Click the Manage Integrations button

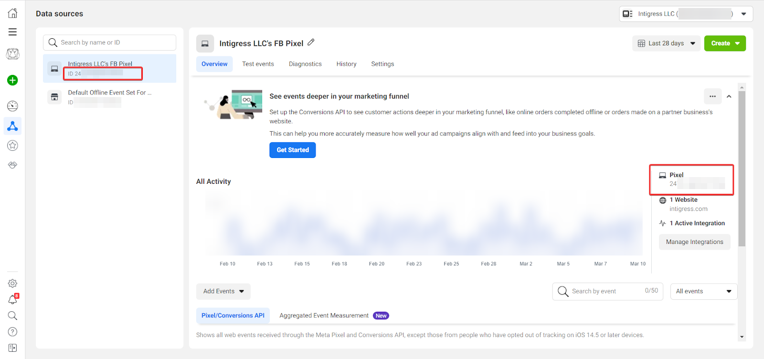(x=695, y=242)
